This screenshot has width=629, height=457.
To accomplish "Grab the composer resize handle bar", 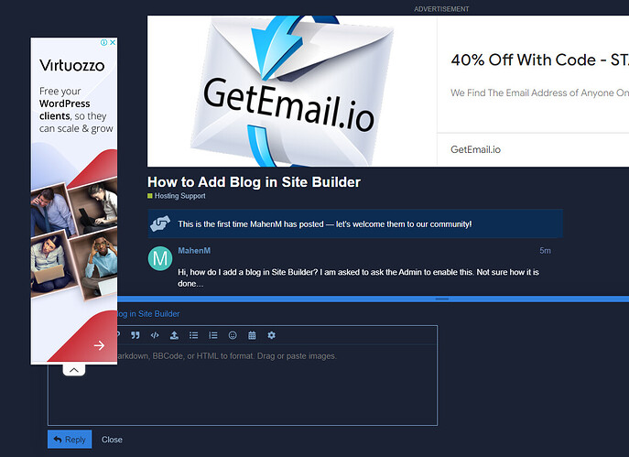I will tap(442, 299).
